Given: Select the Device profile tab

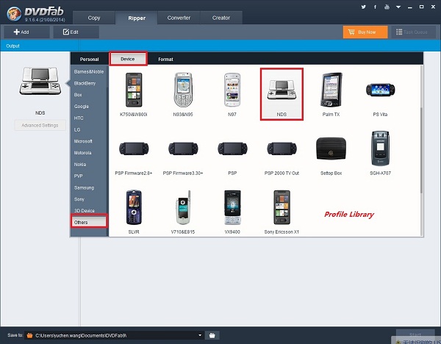Looking at the screenshot, I should (128, 59).
